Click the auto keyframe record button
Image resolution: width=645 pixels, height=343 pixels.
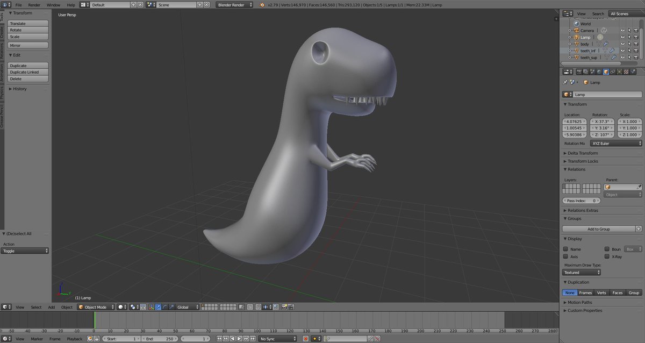(x=305, y=339)
